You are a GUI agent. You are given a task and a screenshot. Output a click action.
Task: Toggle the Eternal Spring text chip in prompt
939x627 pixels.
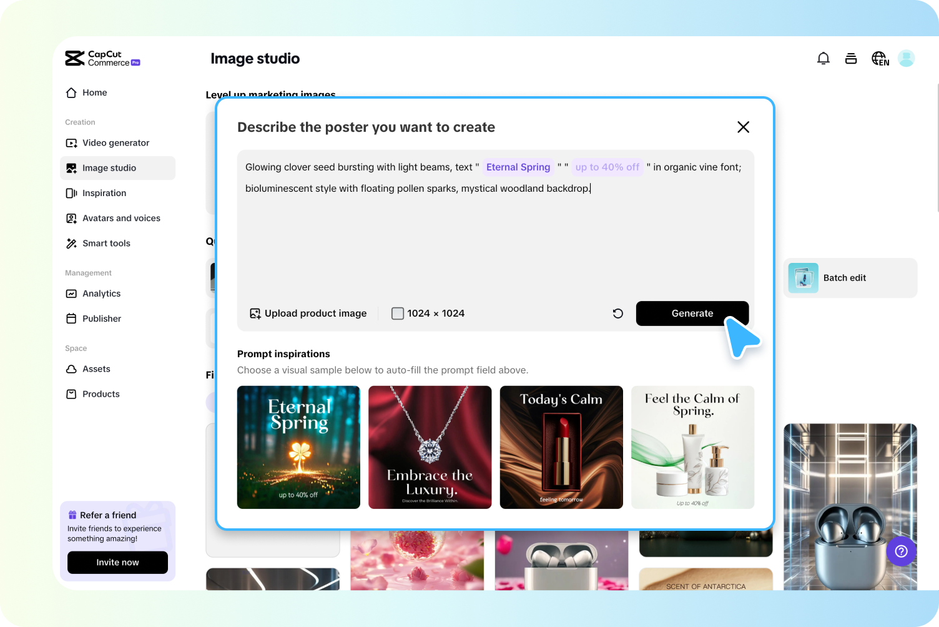tap(518, 167)
